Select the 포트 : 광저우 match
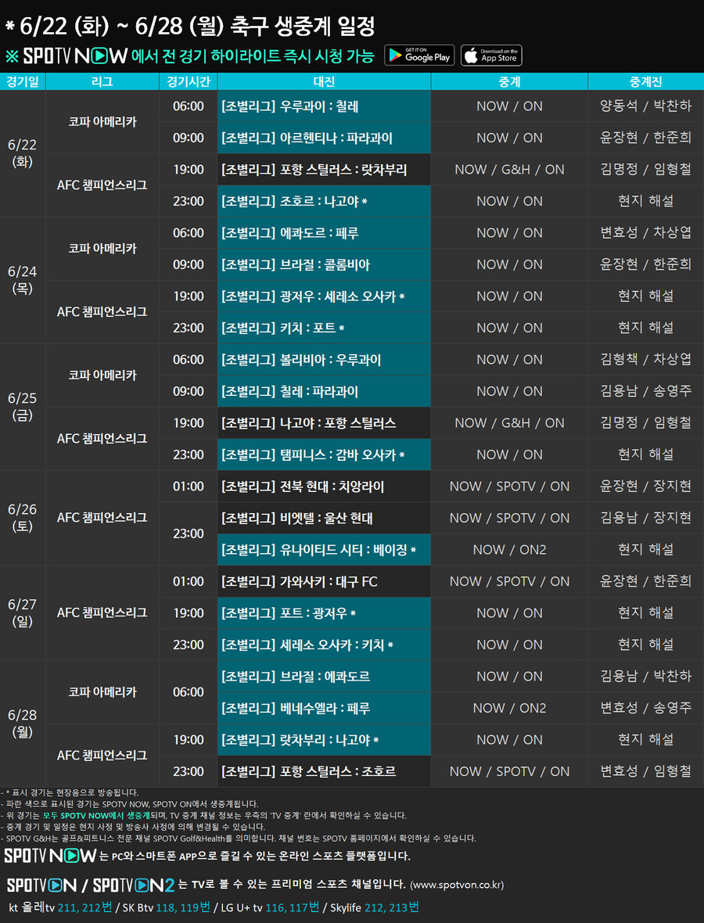704x923 pixels. point(324,613)
